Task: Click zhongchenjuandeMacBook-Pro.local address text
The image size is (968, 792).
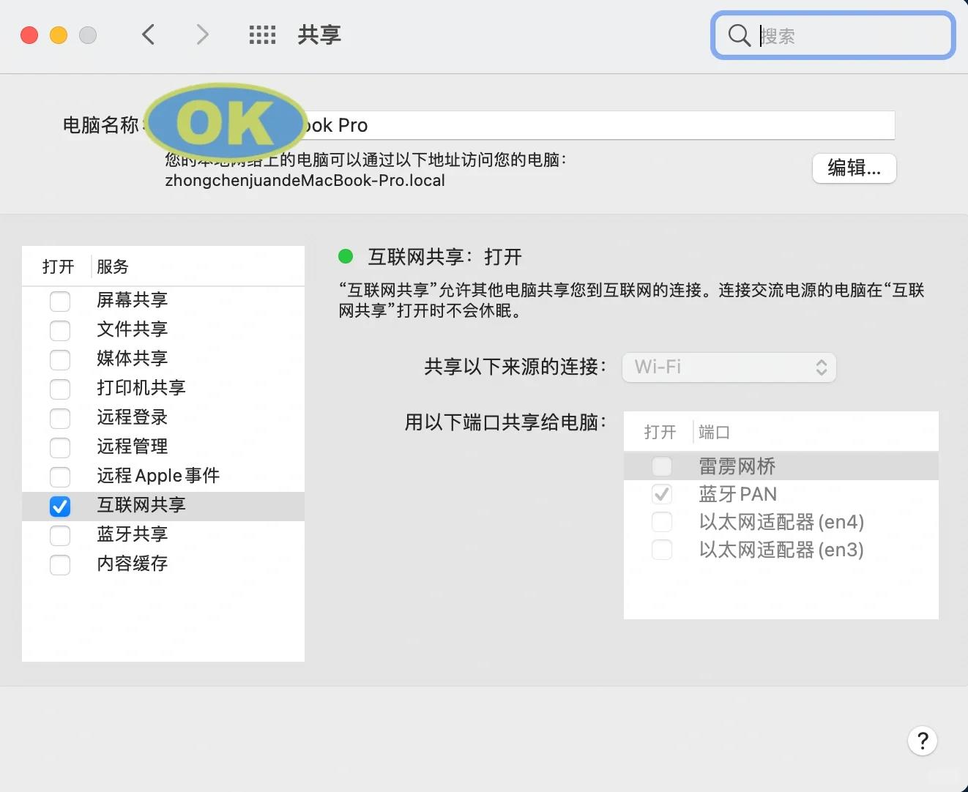Action: 305,181
